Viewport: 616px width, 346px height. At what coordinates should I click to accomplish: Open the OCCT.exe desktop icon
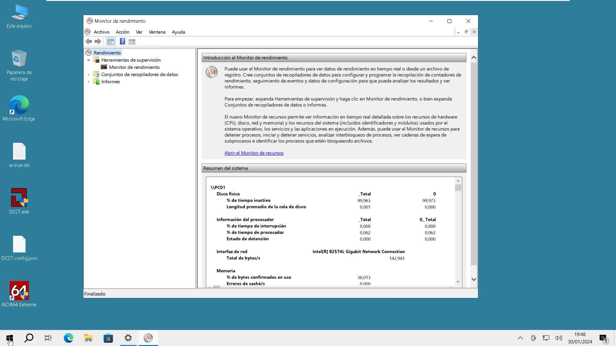pyautogui.click(x=19, y=201)
